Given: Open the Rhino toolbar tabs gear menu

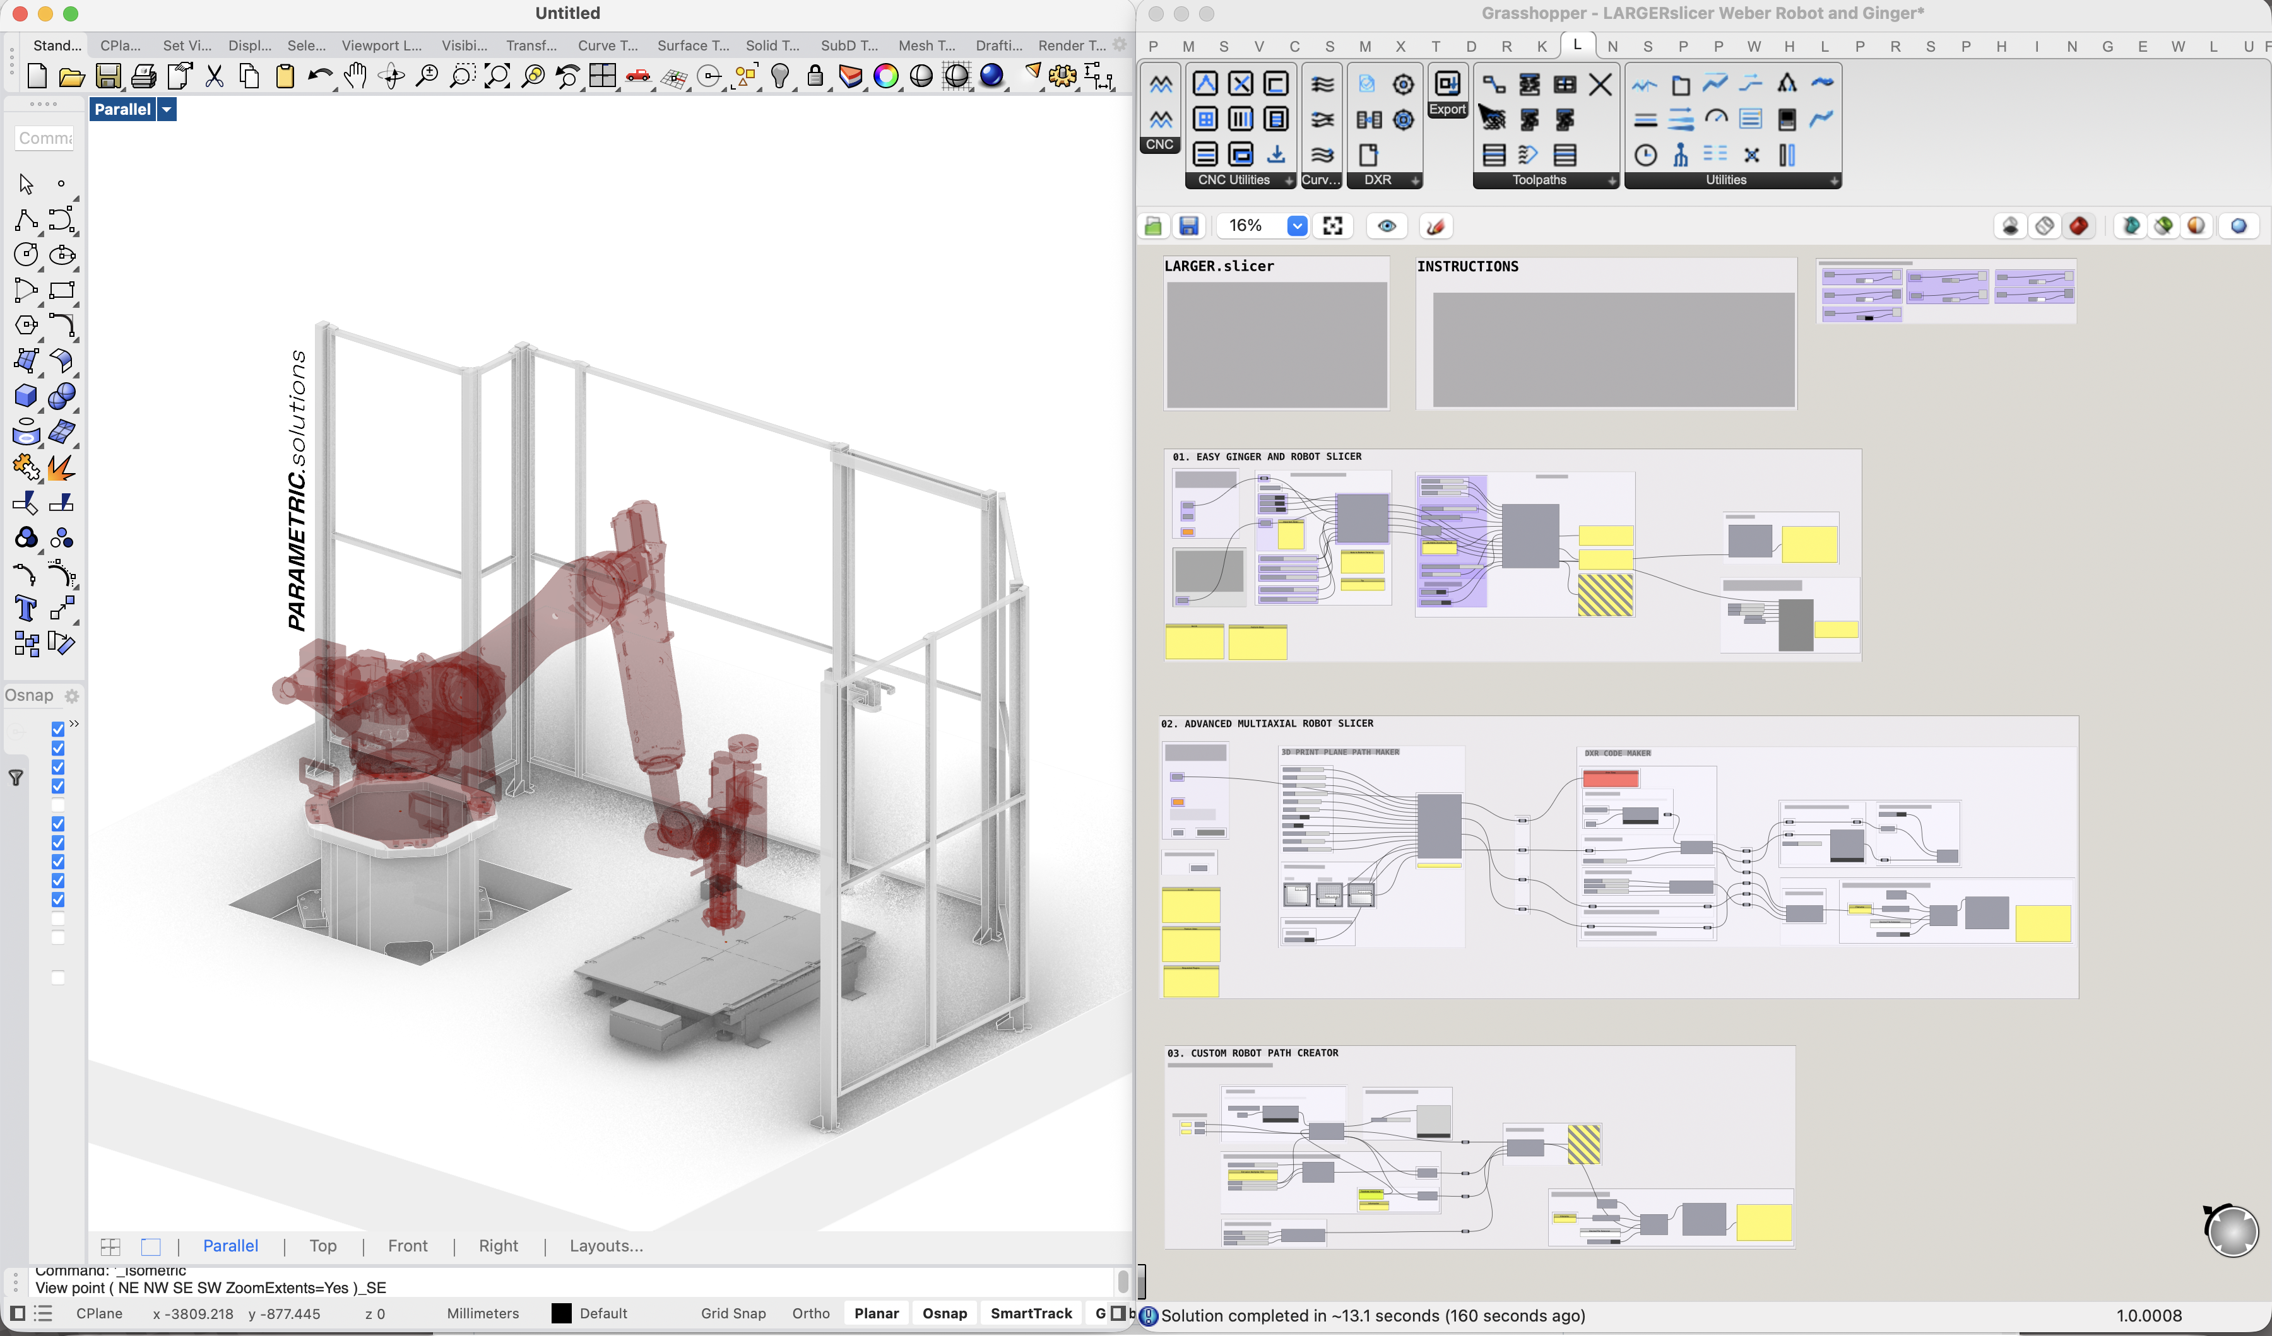Looking at the screenshot, I should coord(1119,44).
